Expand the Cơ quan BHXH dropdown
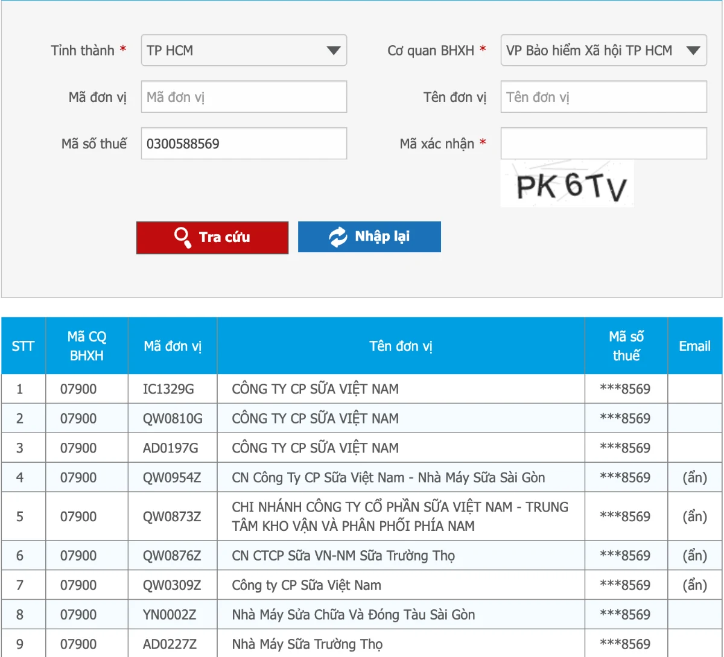This screenshot has height=657, width=724. coord(603,50)
